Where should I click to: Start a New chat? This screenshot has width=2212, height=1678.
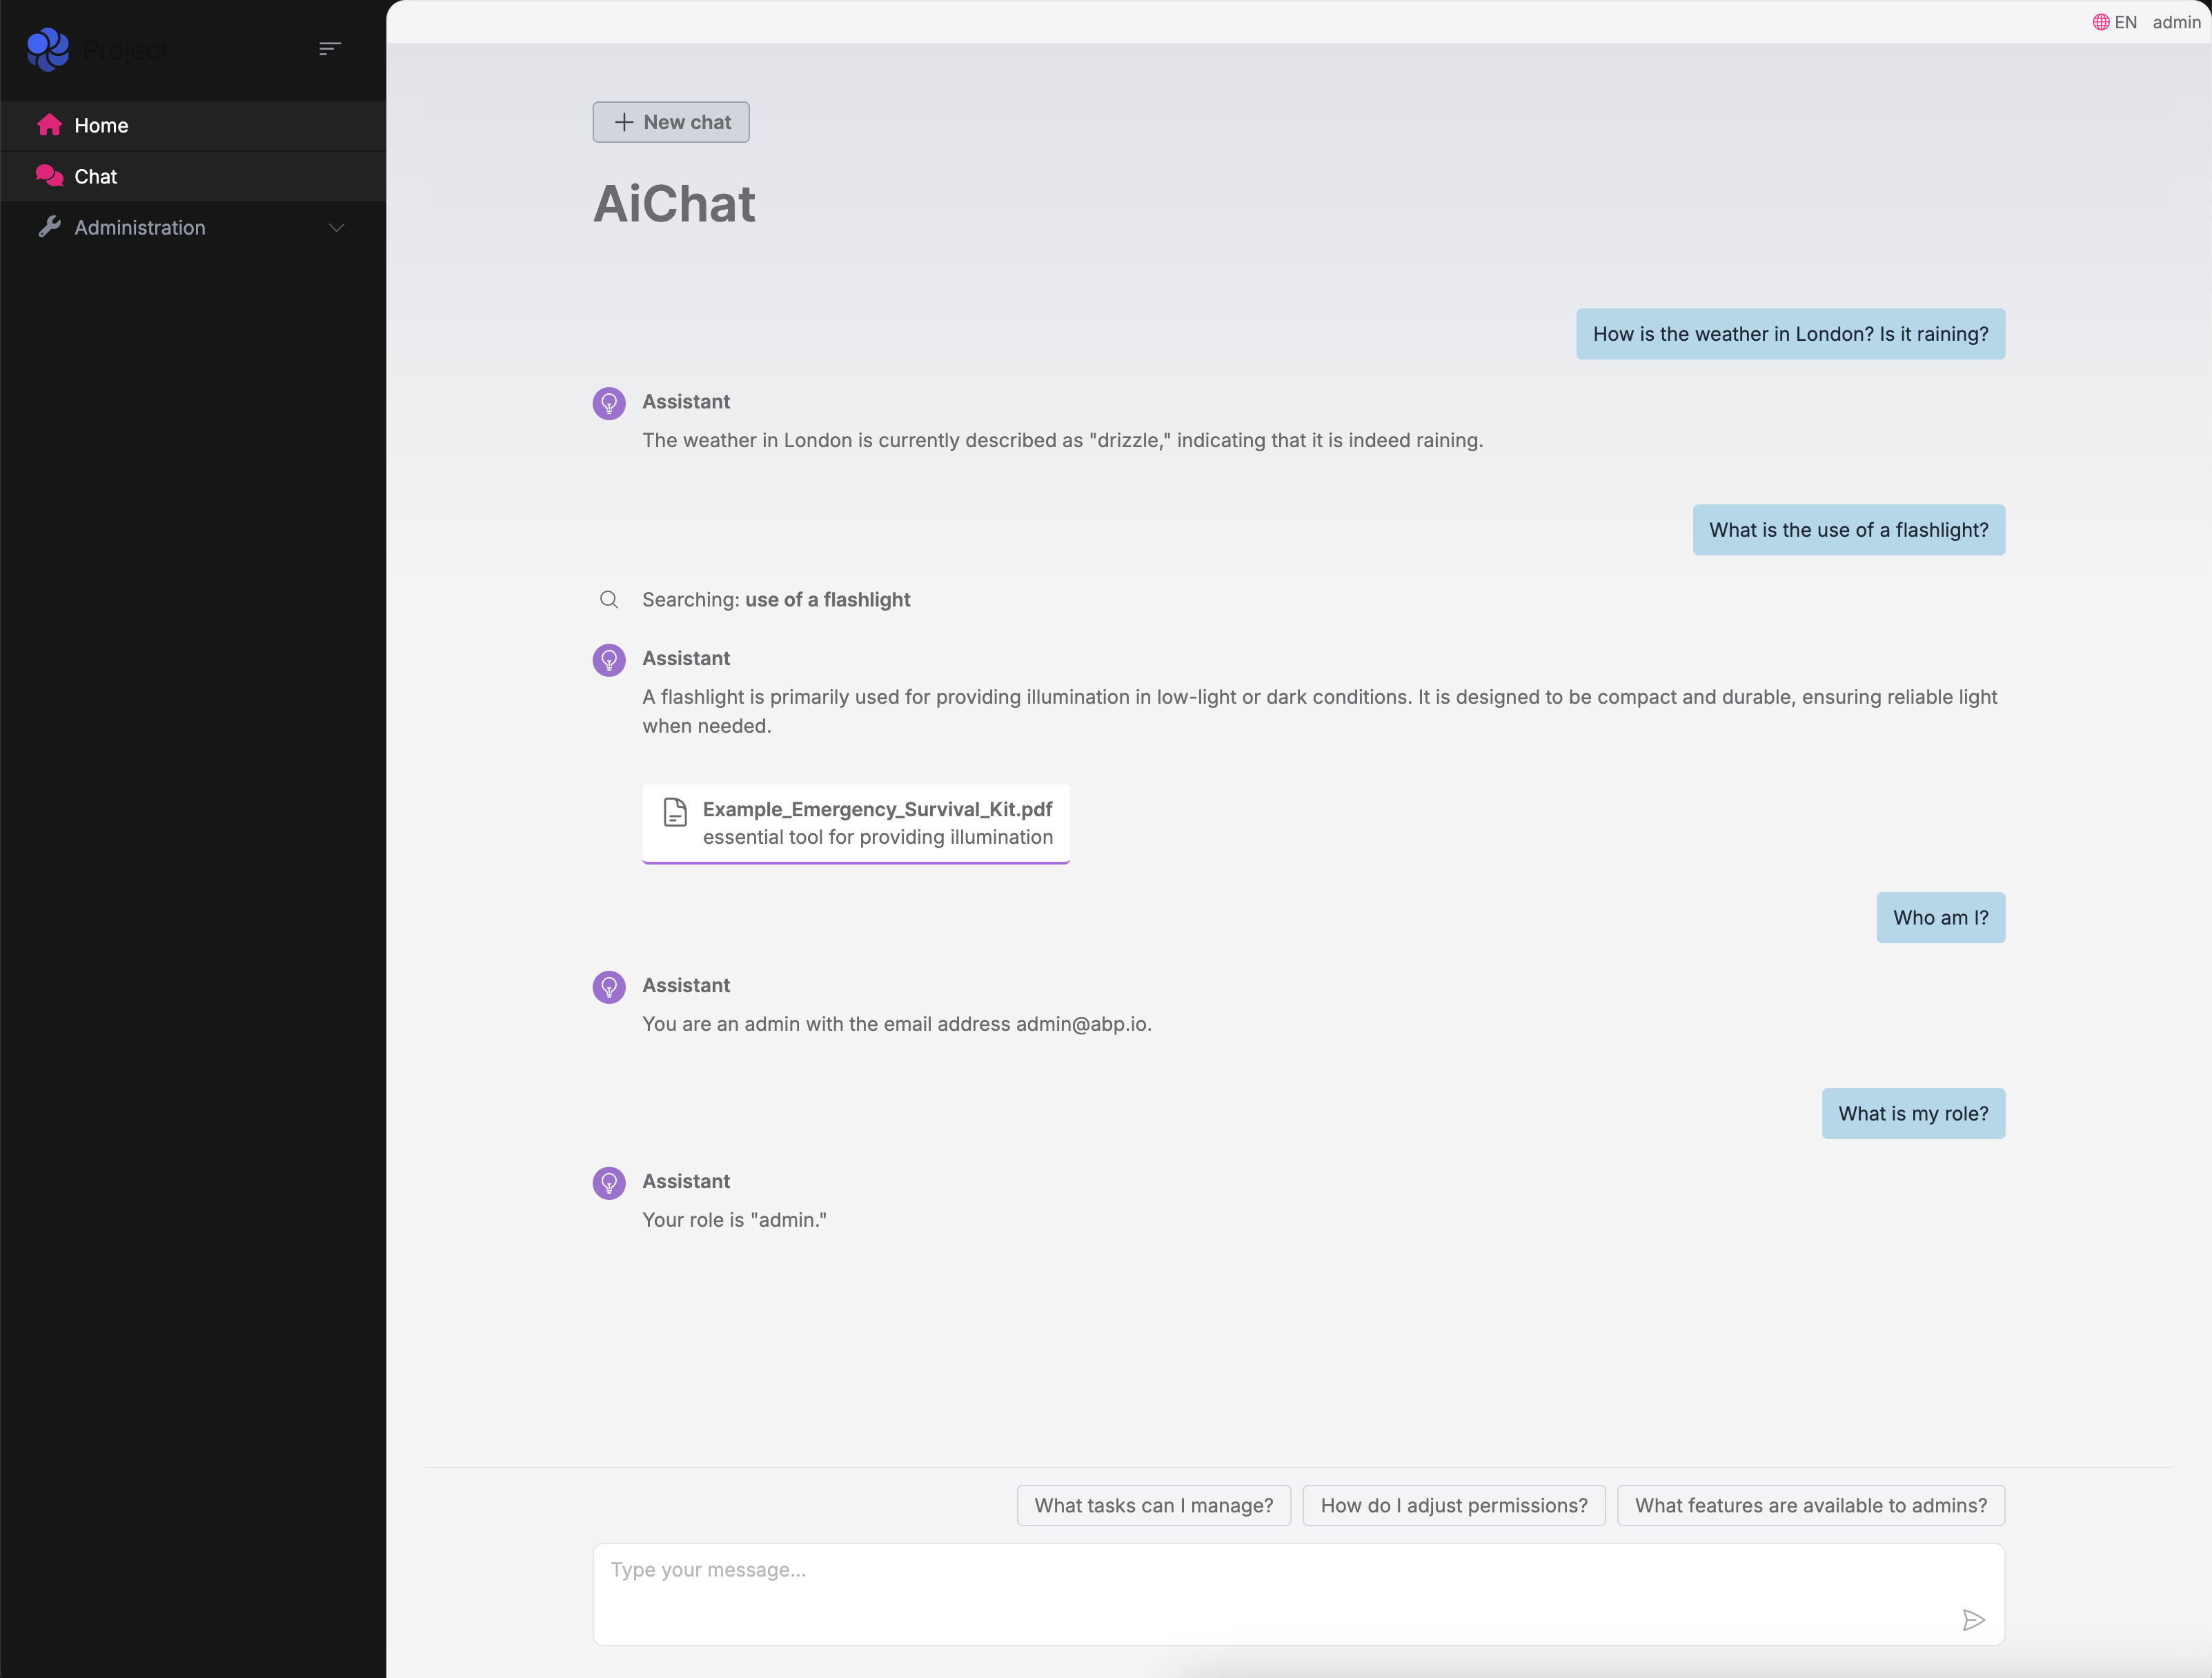click(x=670, y=122)
